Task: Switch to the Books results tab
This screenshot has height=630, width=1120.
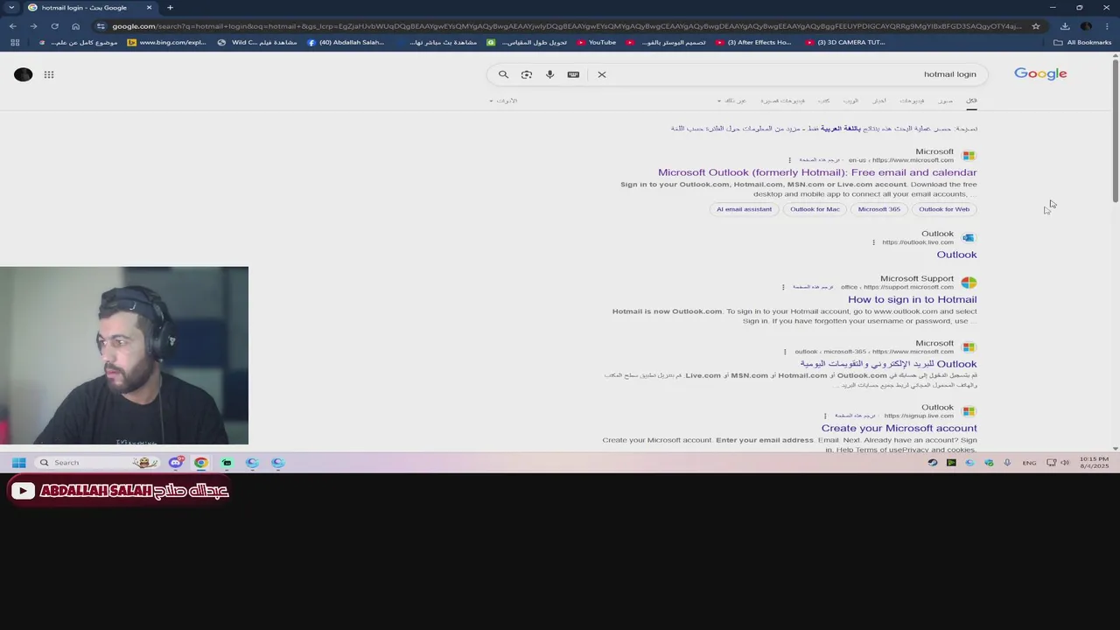Action: [824, 101]
